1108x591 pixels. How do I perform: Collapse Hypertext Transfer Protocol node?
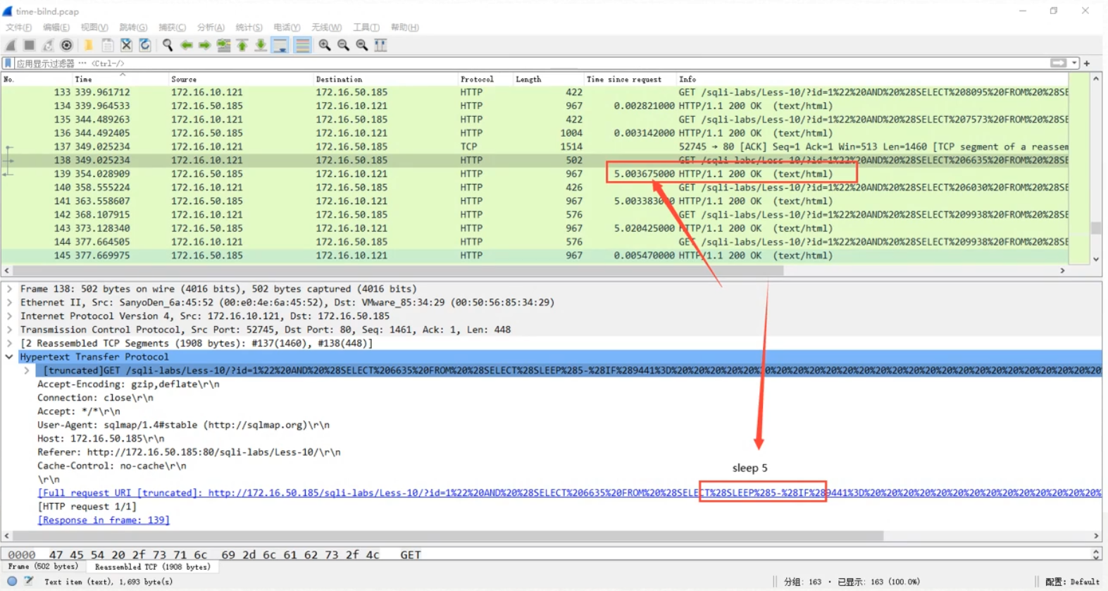[9, 357]
